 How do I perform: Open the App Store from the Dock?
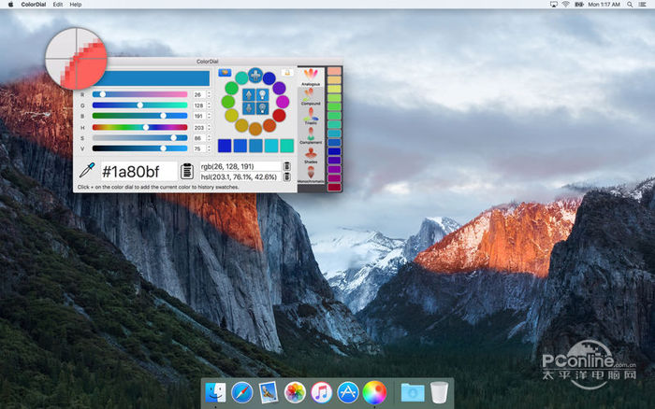[347, 392]
